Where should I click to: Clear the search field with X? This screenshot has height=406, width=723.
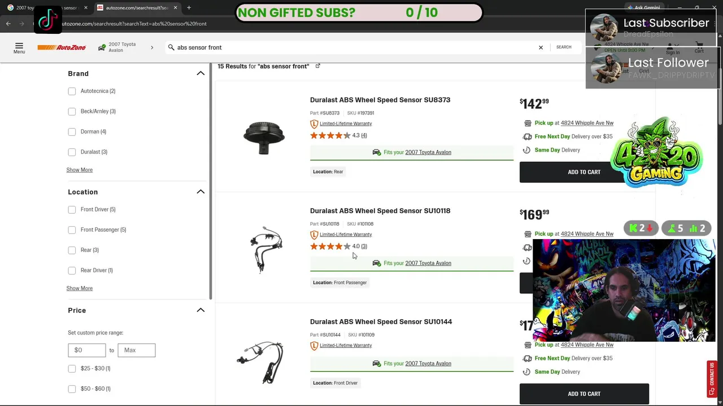tap(541, 47)
